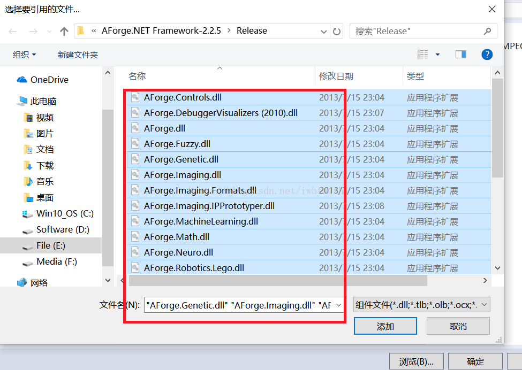Select AForge.DebuggerVisualizers (2010).dll file

click(x=309, y=113)
